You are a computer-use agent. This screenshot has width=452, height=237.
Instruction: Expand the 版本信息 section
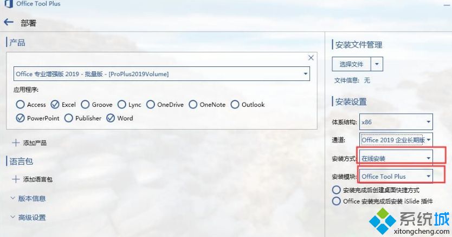click(x=28, y=199)
